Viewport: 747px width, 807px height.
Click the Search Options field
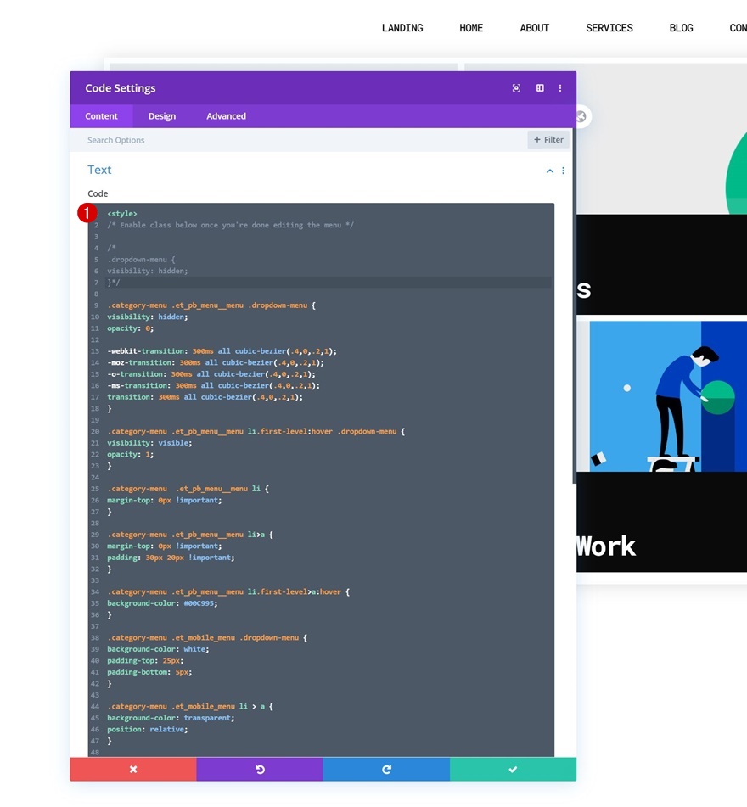pyautogui.click(x=304, y=140)
